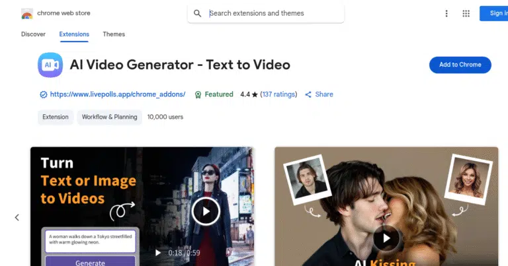
Task: Click the verified publisher badge icon
Action: point(44,94)
